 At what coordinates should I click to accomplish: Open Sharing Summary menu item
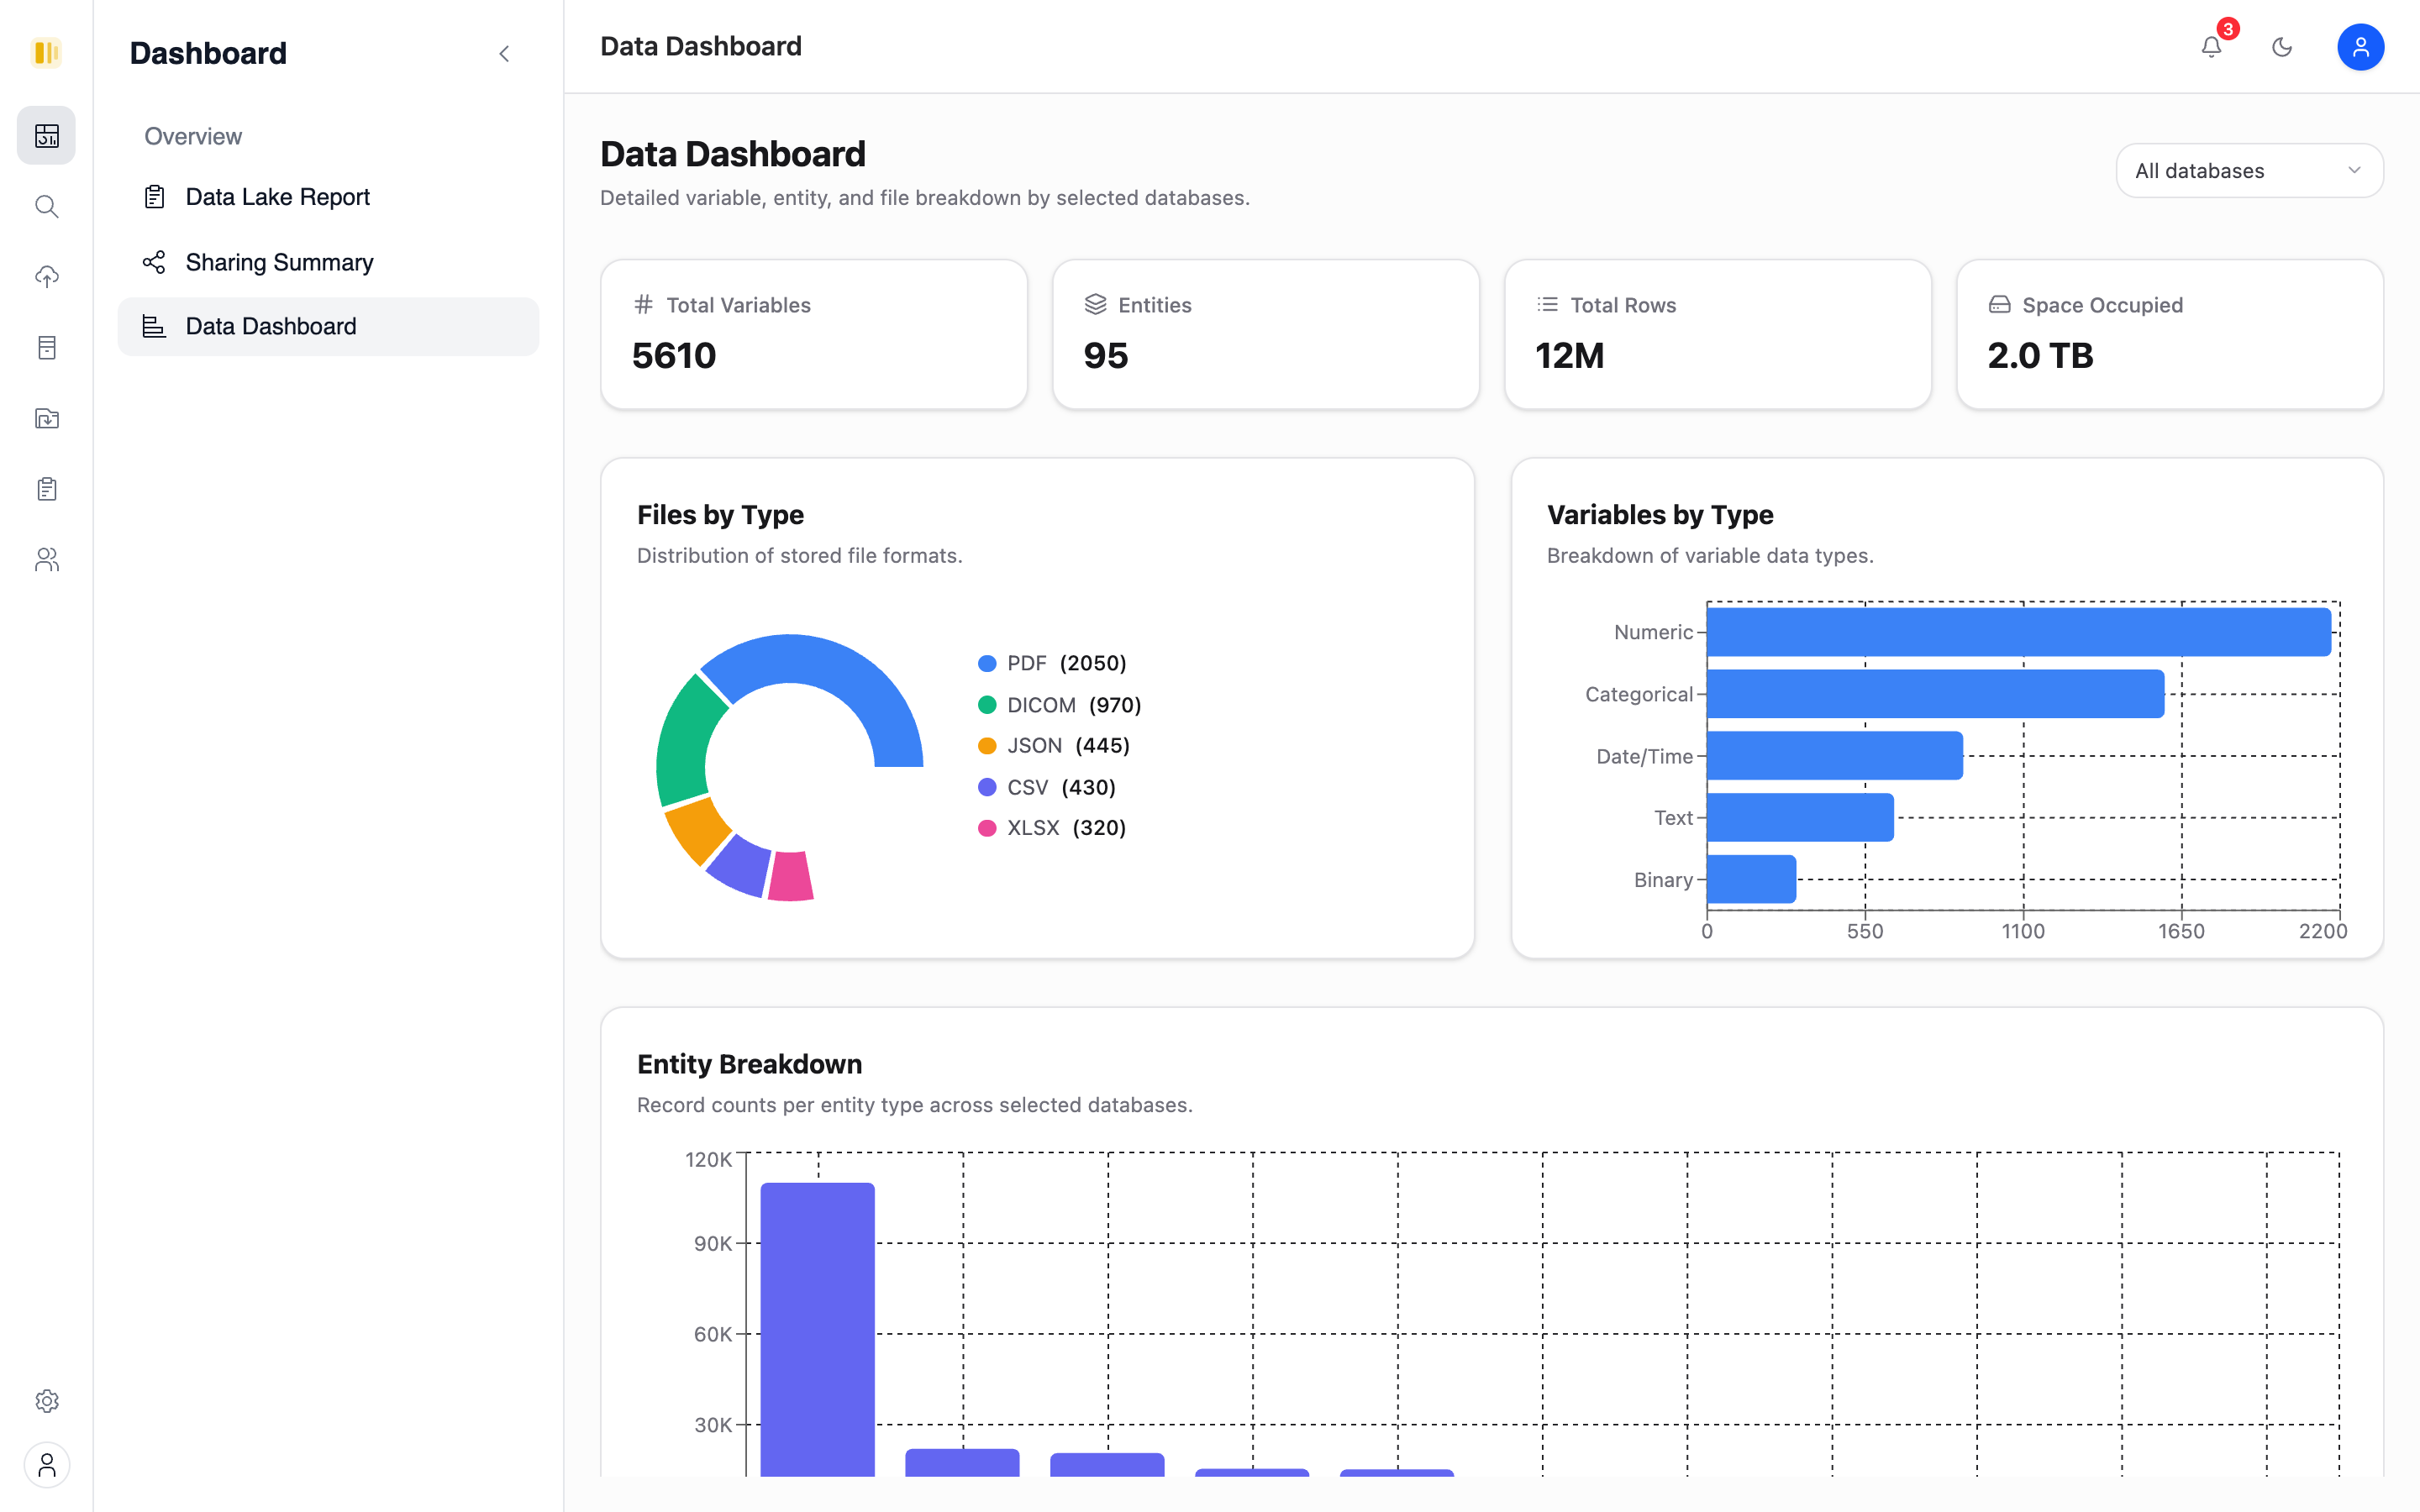click(x=328, y=262)
